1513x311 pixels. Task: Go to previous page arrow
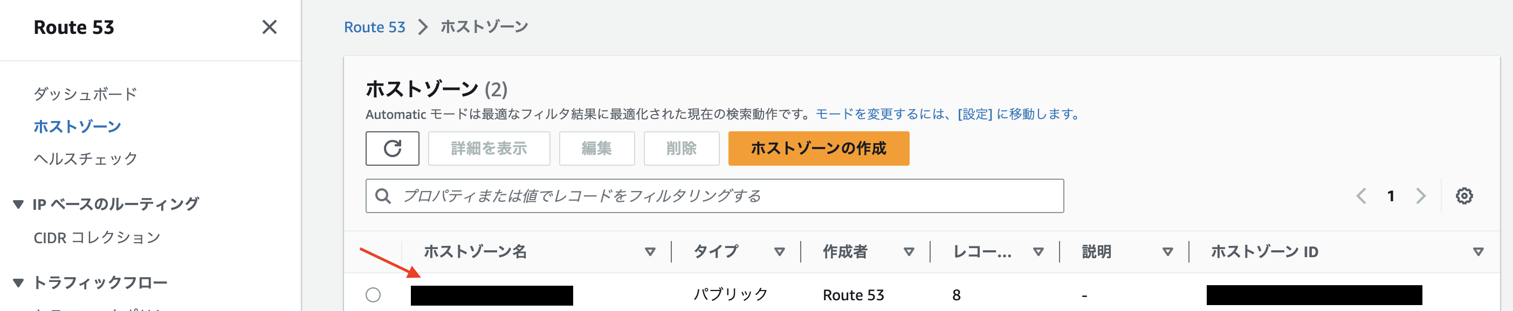click(x=1361, y=196)
